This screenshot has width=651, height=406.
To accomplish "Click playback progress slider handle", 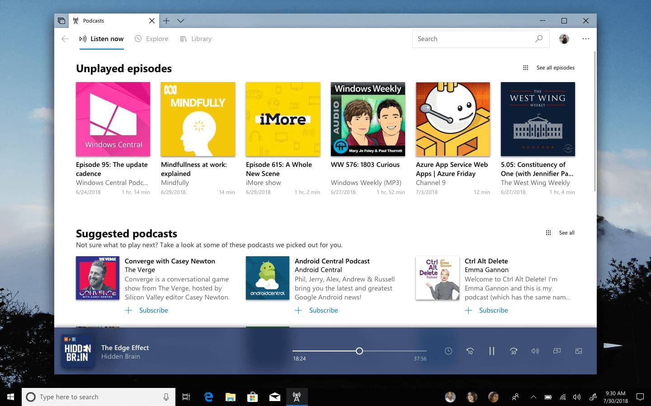I will click(359, 351).
